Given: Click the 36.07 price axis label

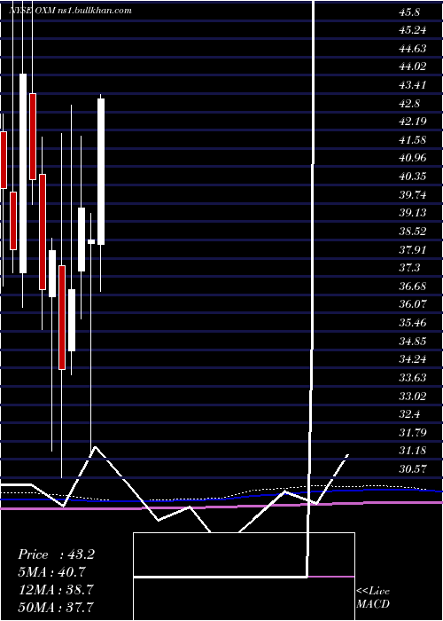Looking at the screenshot, I should 413,304.
